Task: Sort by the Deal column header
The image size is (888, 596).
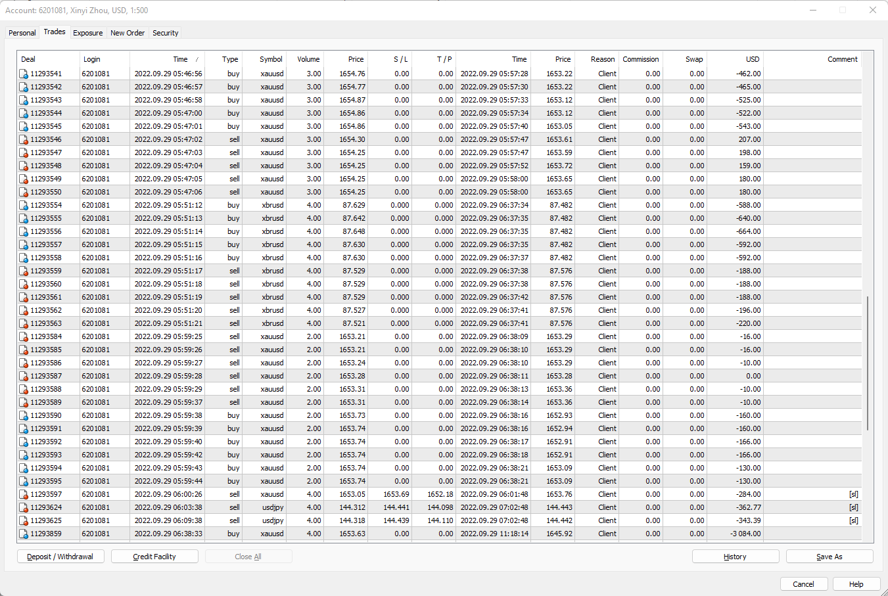Action: 49,59
